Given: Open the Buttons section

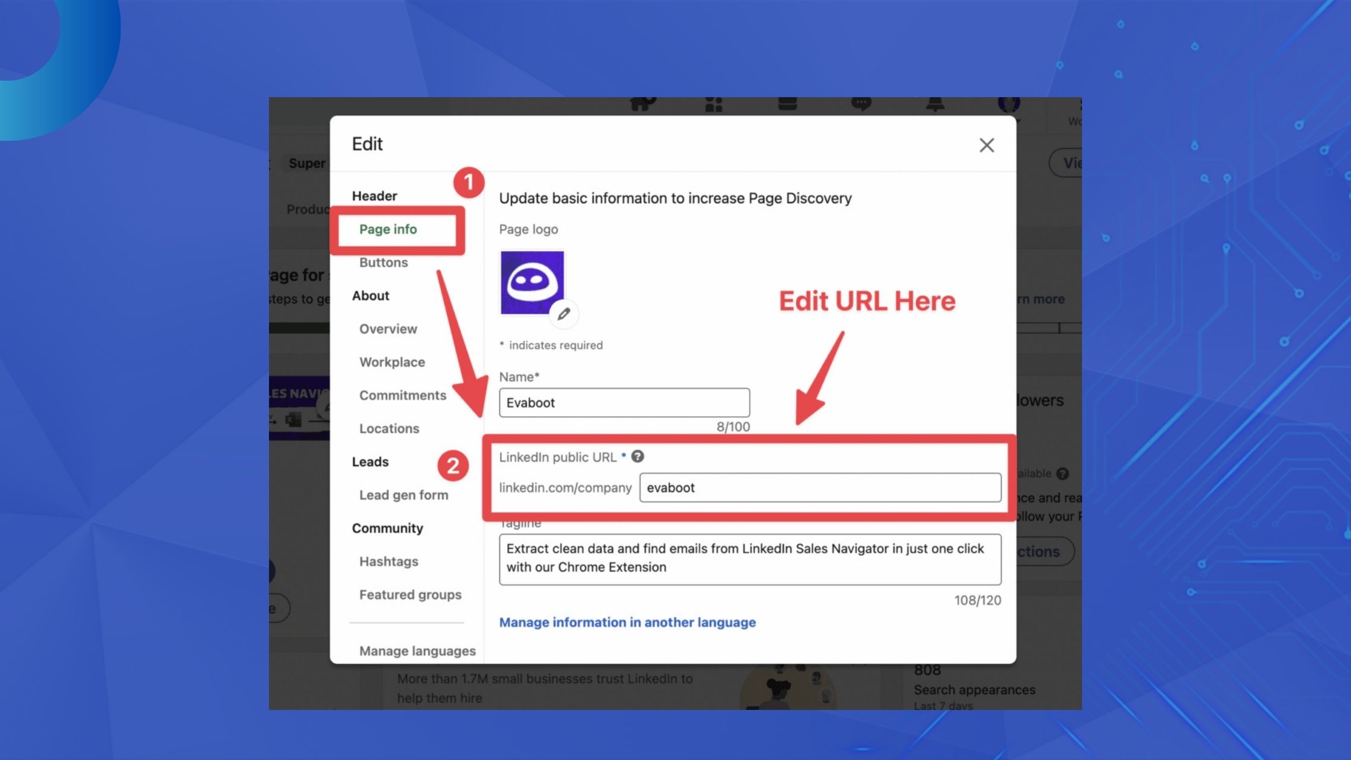Looking at the screenshot, I should click(384, 262).
